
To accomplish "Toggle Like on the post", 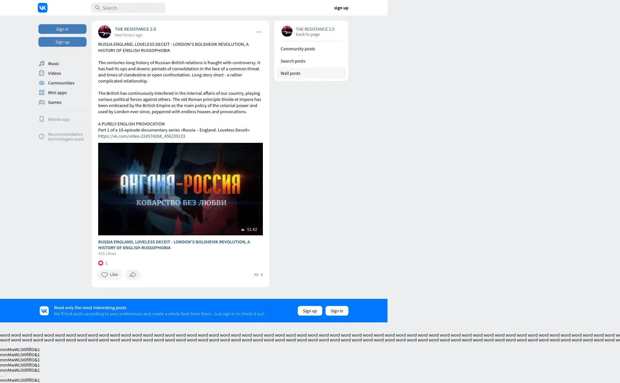I will pos(109,275).
